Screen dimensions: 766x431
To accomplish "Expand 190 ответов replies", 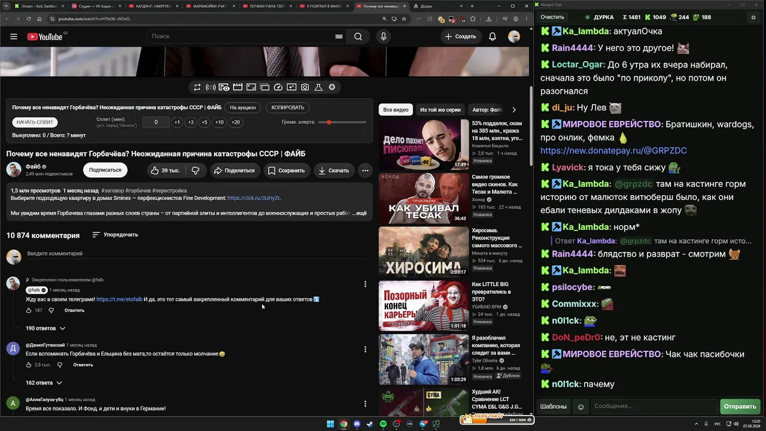I will [x=45, y=329].
